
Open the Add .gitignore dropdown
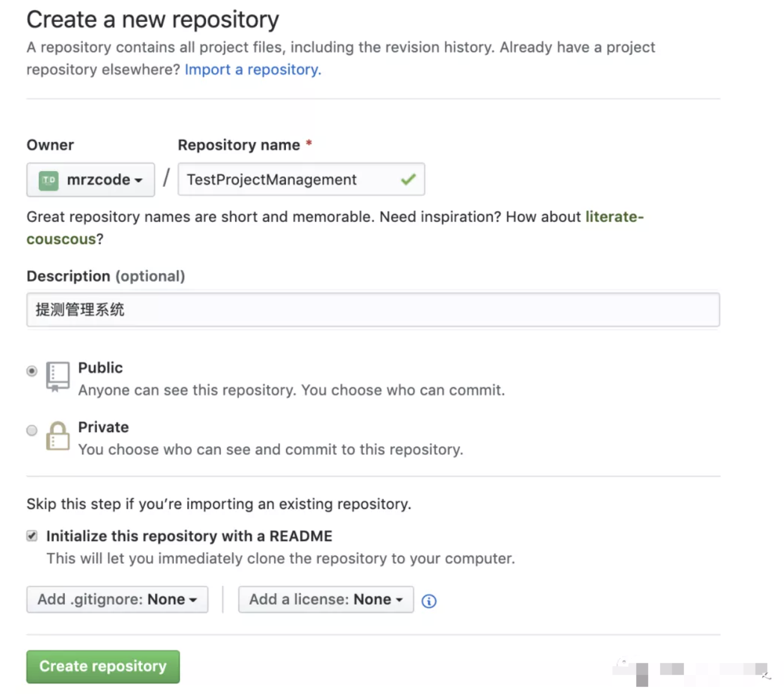(117, 599)
